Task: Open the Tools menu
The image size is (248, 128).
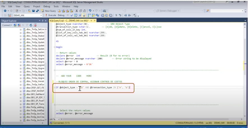Action: coord(56,6)
